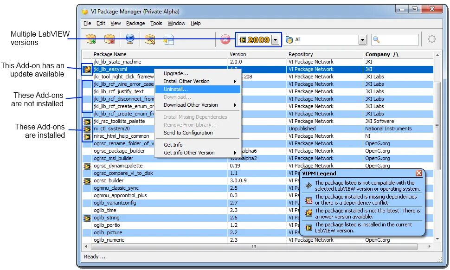Open the Window menu
Viewport: 450px width, 270px height.
point(176,23)
